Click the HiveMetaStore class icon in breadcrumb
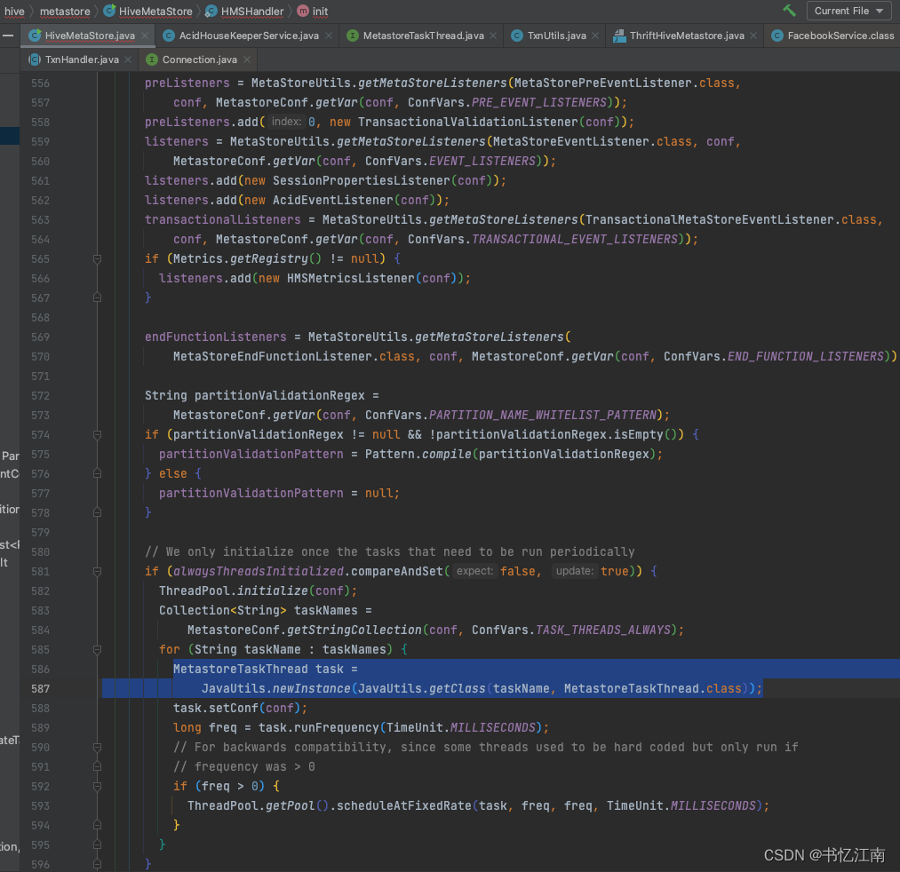The height and width of the screenshot is (872, 900). [x=109, y=11]
